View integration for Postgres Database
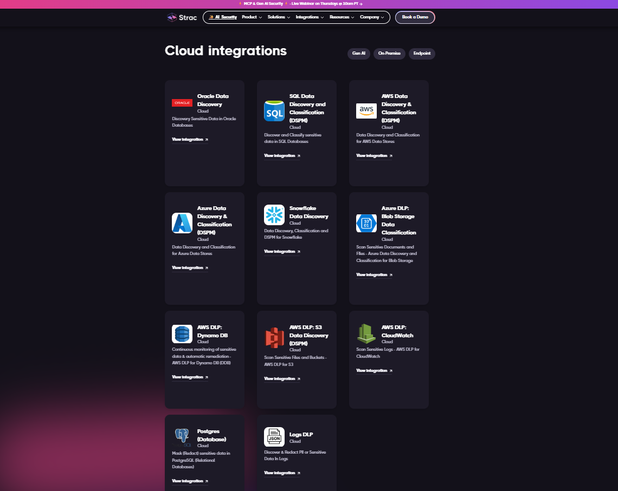This screenshot has width=618, height=491. click(190, 481)
